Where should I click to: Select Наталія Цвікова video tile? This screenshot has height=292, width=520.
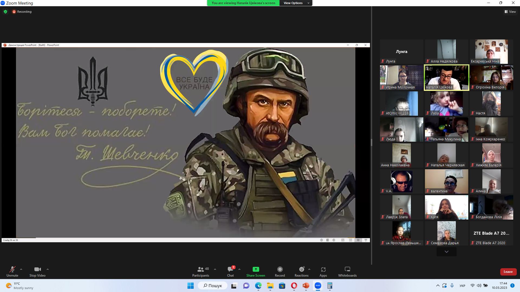pos(447,78)
